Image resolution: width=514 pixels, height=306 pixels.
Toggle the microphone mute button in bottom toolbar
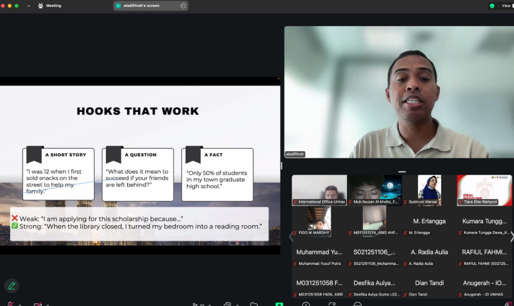pyautogui.click(x=11, y=304)
